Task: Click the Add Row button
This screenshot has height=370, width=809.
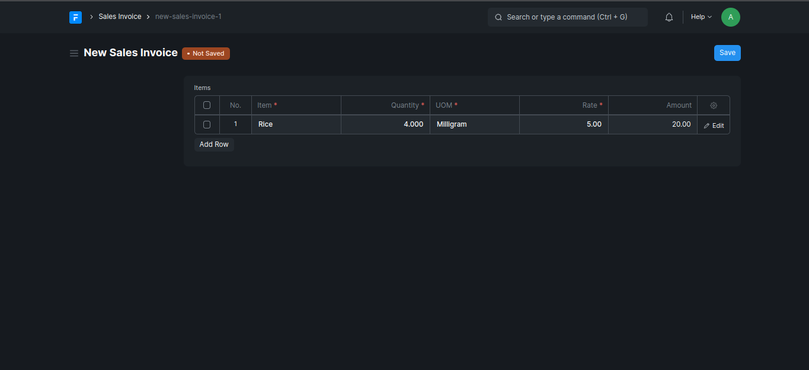Action: point(214,144)
